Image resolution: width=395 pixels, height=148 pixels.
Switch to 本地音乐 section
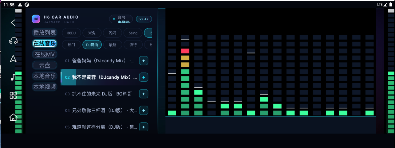tap(45, 76)
